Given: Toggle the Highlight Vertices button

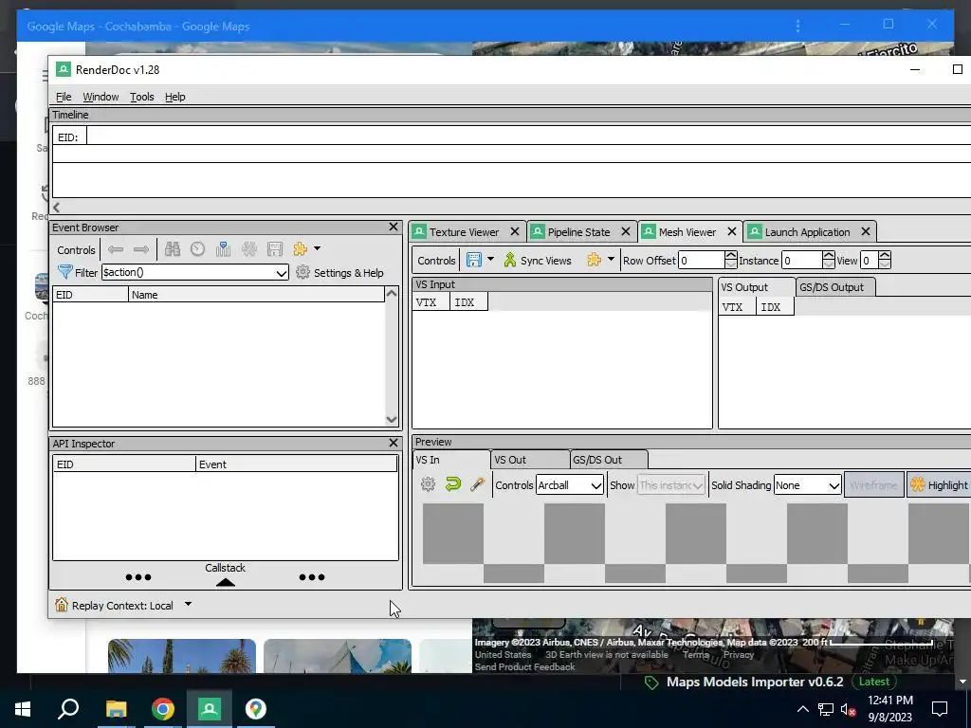Looking at the screenshot, I should click(x=939, y=484).
